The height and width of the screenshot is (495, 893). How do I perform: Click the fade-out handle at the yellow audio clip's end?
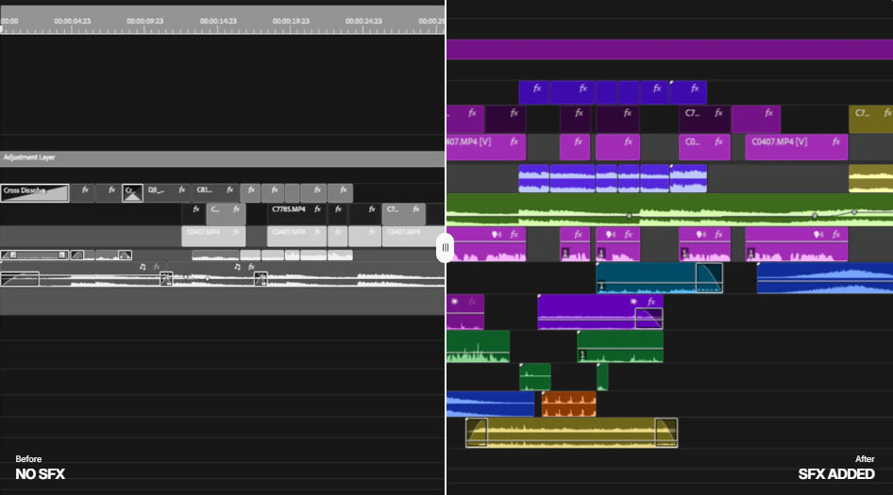coord(666,432)
